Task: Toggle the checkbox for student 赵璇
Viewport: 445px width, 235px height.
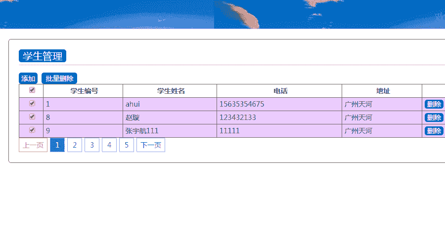Action: (32, 117)
